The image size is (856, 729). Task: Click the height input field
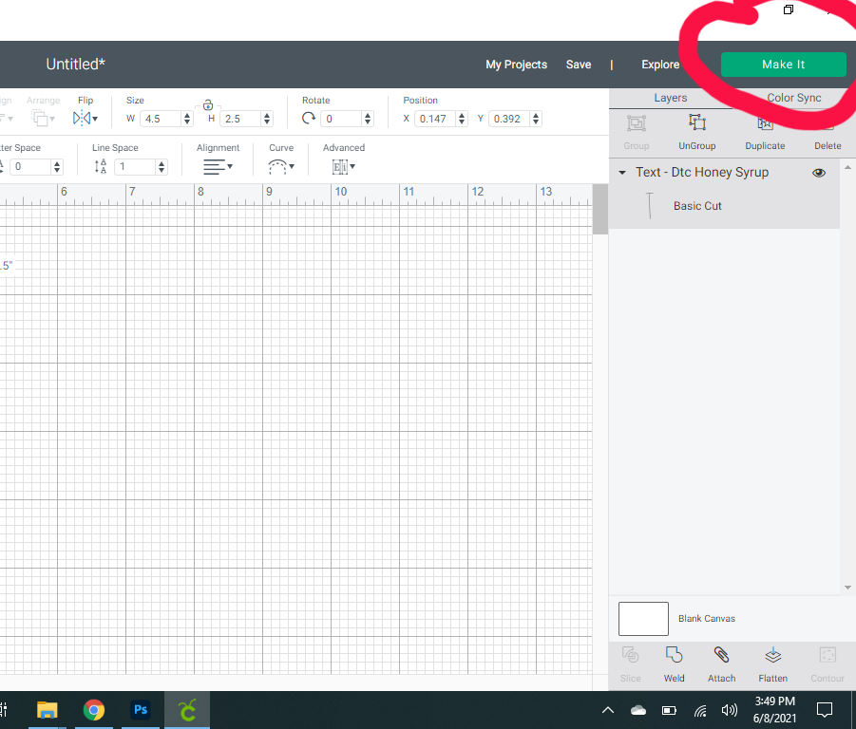click(x=240, y=119)
